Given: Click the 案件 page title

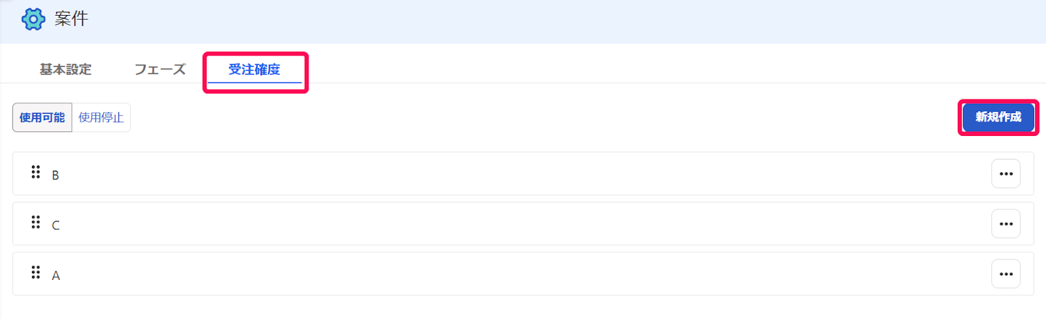Looking at the screenshot, I should click(71, 19).
